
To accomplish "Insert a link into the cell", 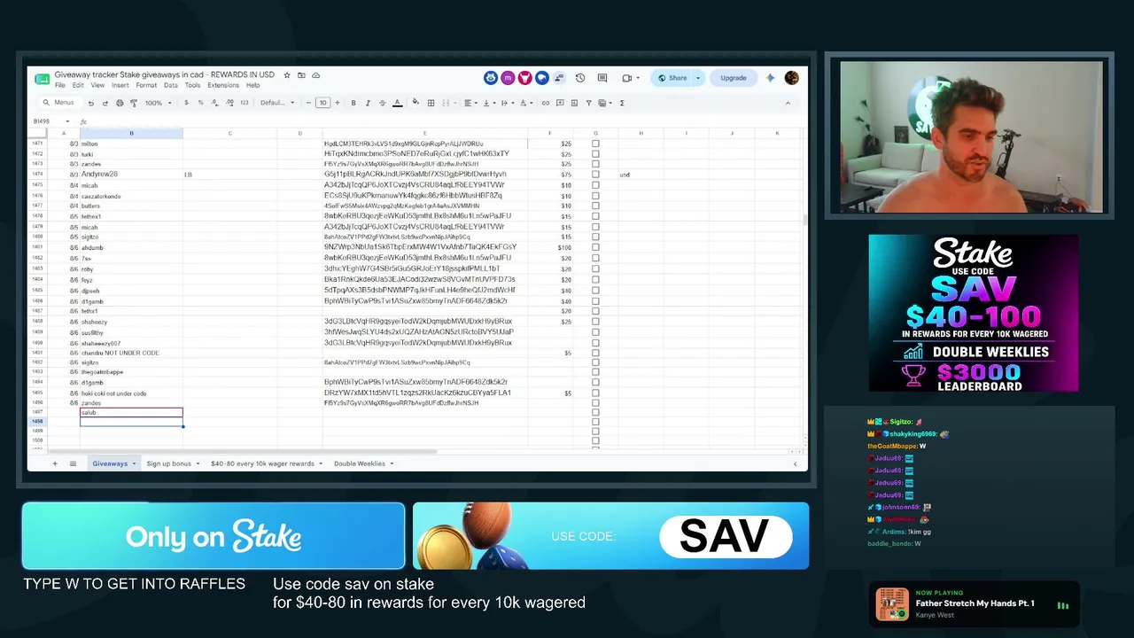I will (x=546, y=103).
